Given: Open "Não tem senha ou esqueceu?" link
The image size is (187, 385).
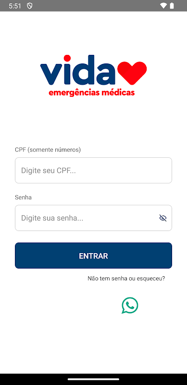Looking at the screenshot, I should tap(126, 279).
